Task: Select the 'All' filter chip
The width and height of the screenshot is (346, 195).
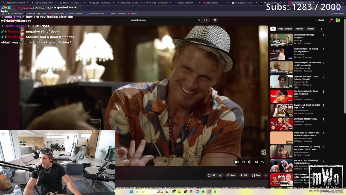Action: (273, 29)
